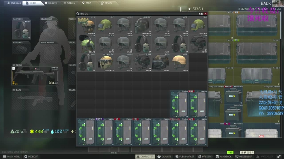Click the search magnifier in THICC window
Viewport: 284px width, 159px height.
[78, 13]
